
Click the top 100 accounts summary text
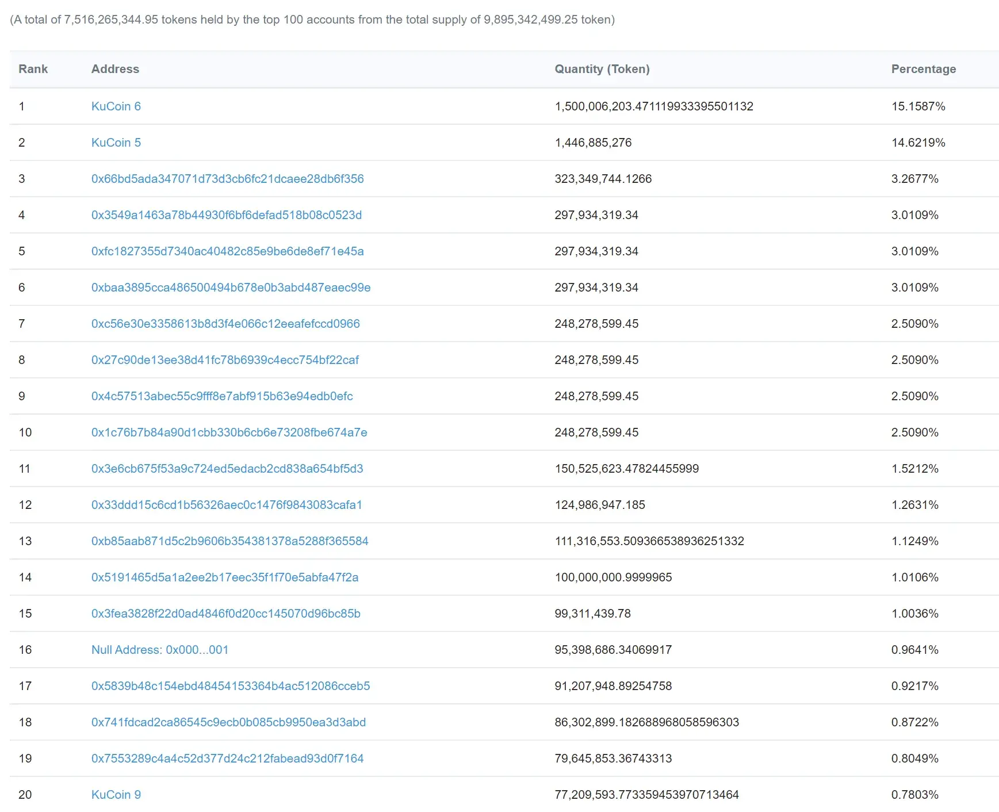[312, 20]
